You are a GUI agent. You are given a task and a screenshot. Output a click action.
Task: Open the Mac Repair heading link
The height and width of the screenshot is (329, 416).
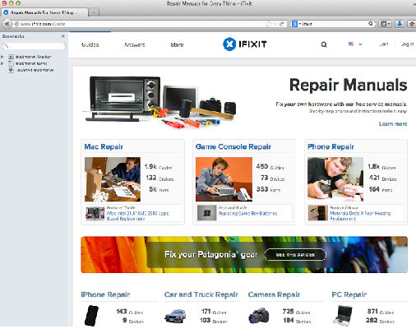pyautogui.click(x=104, y=146)
